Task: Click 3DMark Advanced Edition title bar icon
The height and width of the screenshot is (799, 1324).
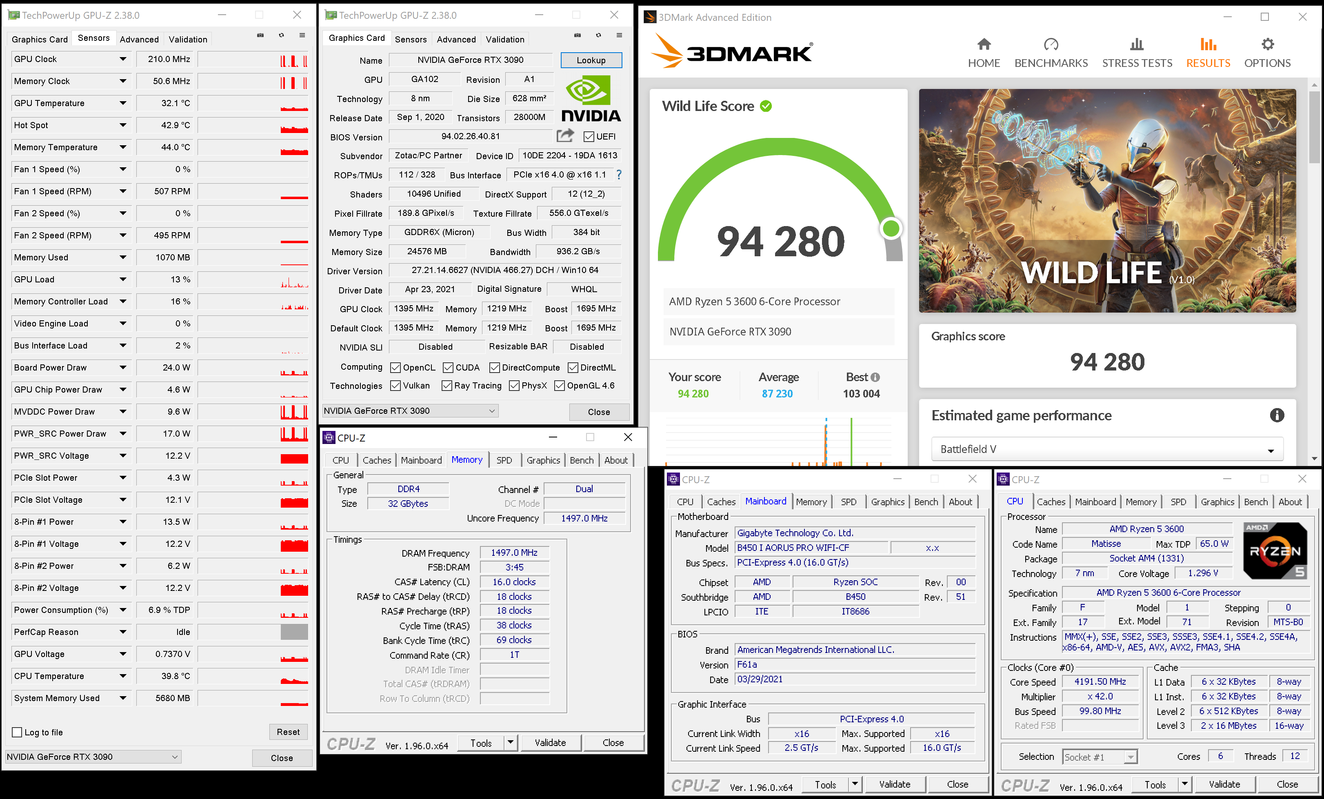Action: coord(650,17)
